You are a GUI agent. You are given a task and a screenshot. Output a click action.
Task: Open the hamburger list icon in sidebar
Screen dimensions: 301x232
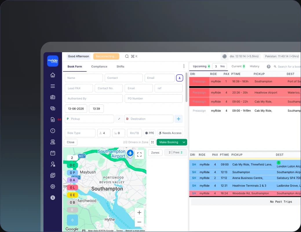tap(53, 86)
